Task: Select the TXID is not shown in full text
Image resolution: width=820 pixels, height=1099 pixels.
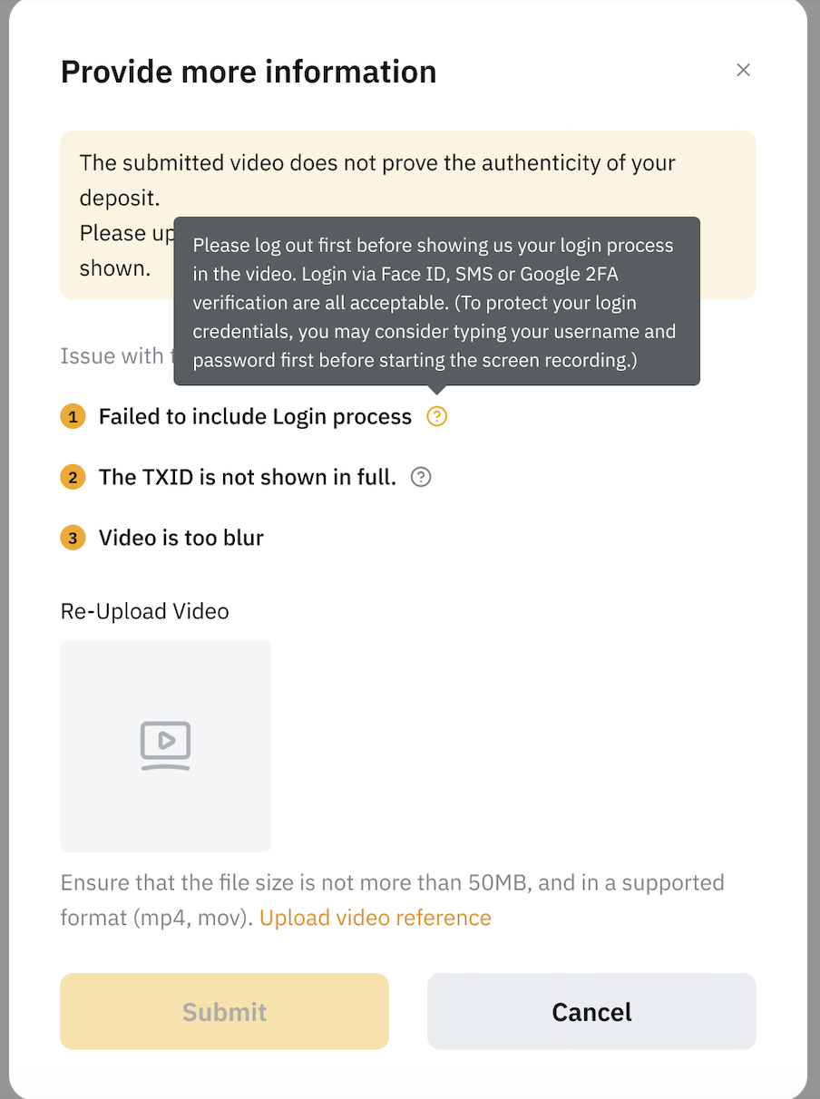Action: (x=247, y=477)
